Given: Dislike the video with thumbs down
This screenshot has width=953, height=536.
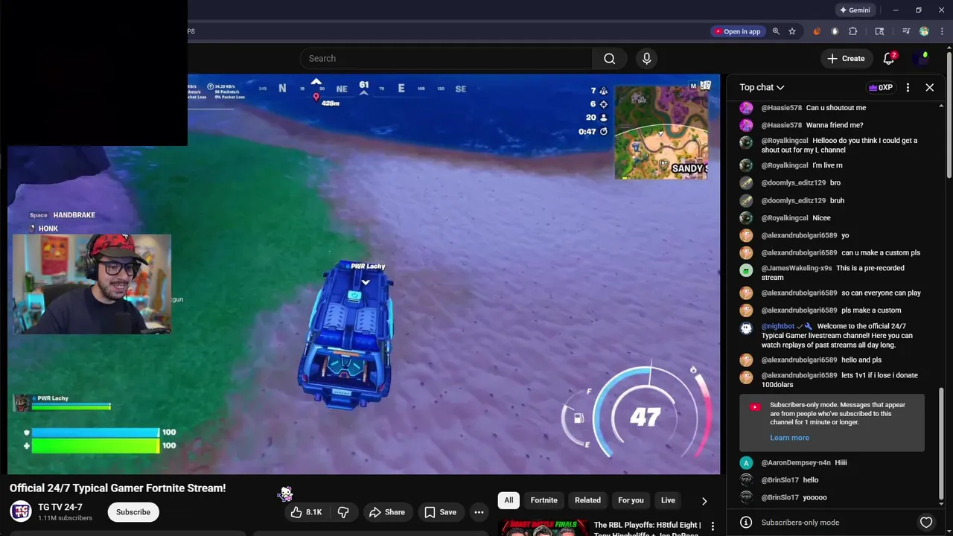Looking at the screenshot, I should point(343,512).
